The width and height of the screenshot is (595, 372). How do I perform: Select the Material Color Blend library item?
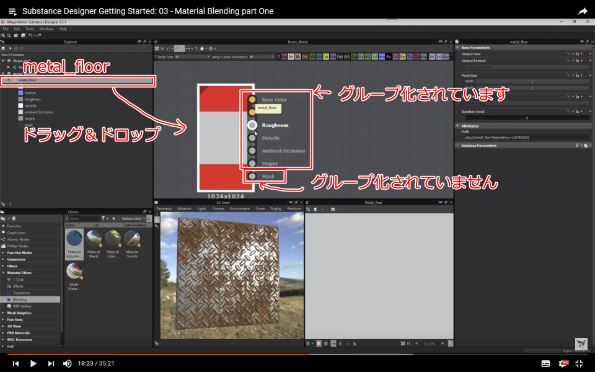pos(113,244)
